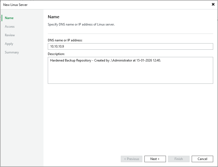This screenshot has width=218, height=167.
Task: Close the New Linux Server dialog
Action: tap(213, 5)
